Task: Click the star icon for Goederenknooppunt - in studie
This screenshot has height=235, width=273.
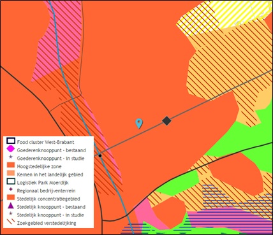Action: click(11, 157)
